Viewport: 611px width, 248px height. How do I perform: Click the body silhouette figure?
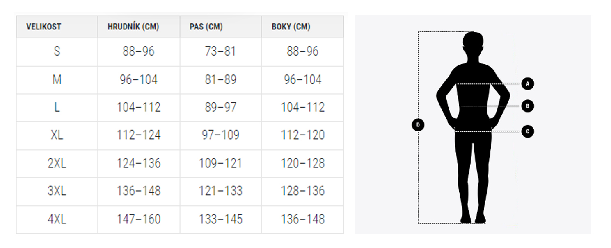pos(473,127)
